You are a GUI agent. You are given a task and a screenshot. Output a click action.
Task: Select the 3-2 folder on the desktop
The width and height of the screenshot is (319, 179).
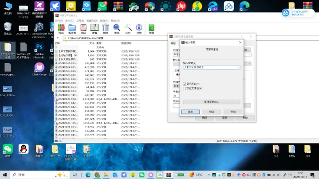click(276, 151)
